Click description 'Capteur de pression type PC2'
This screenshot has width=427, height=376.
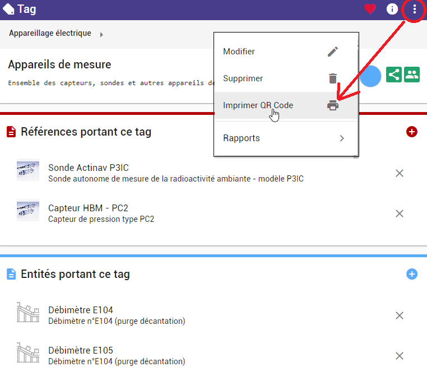(x=101, y=219)
